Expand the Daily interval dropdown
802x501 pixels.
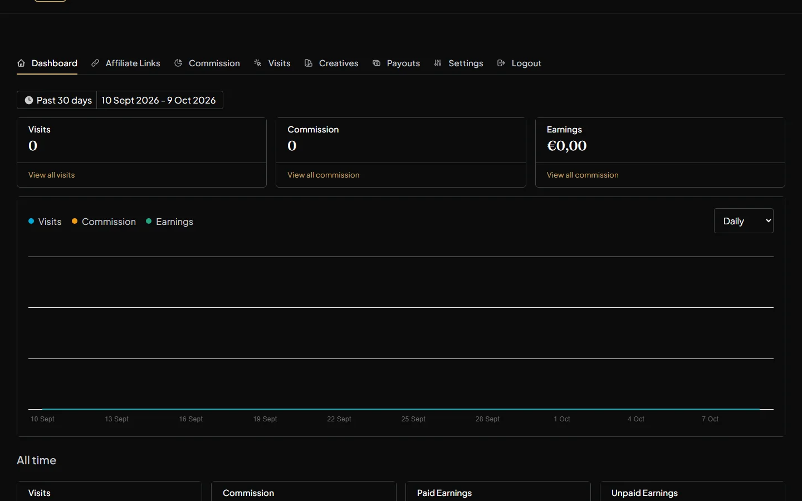(744, 221)
